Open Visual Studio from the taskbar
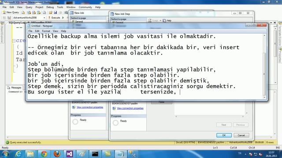282x158 pixels. (70, 154)
